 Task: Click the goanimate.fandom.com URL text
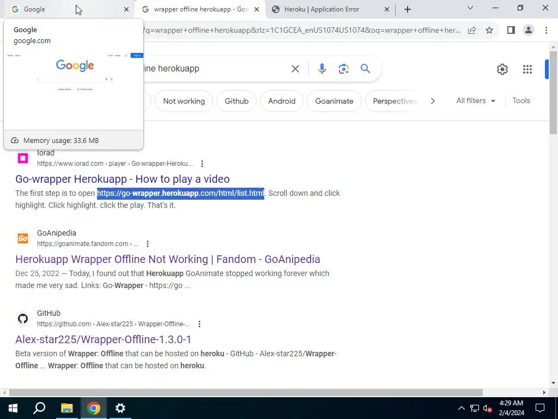pos(88,244)
